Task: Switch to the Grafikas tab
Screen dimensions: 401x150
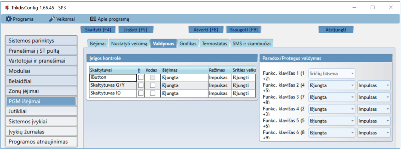Action: tap(188, 44)
